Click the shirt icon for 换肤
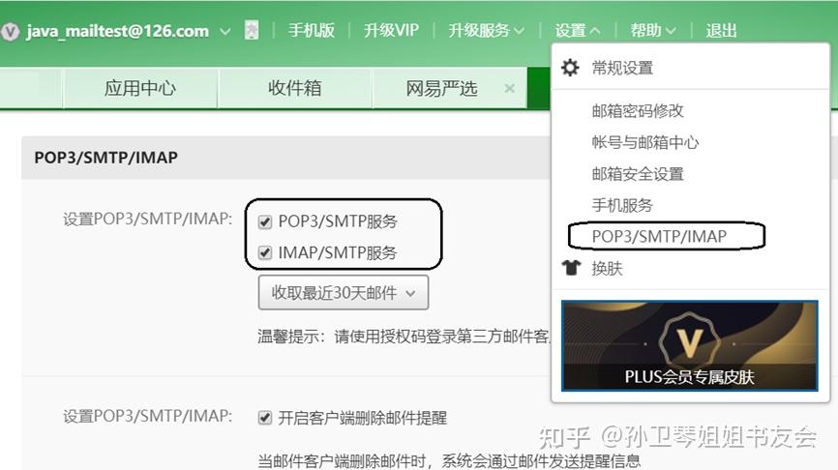This screenshot has width=838, height=470. point(571,268)
